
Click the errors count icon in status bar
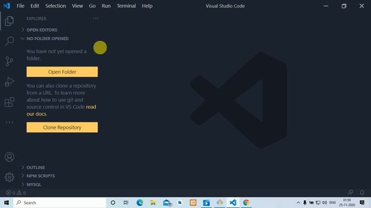pos(8,192)
